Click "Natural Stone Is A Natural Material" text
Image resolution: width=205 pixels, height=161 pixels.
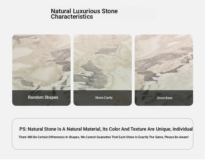[x=64, y=129]
